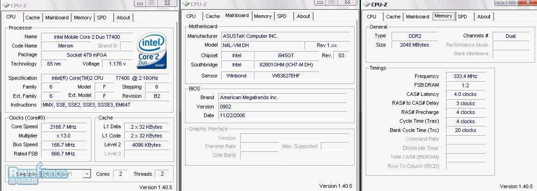This screenshot has width=537, height=191.
Task: Click memory Size field 2048 MBytes
Action: pos(414,45)
